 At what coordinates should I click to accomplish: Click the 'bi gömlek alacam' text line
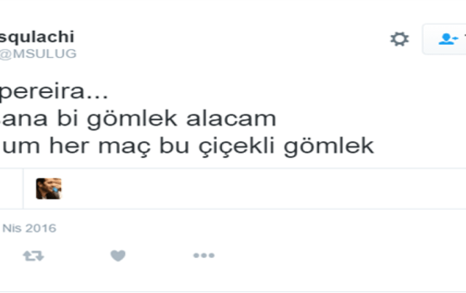pos(138,119)
